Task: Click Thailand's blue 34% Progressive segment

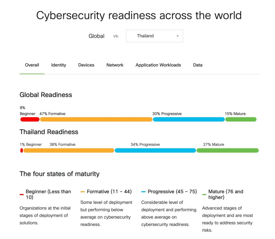Action: [155, 151]
